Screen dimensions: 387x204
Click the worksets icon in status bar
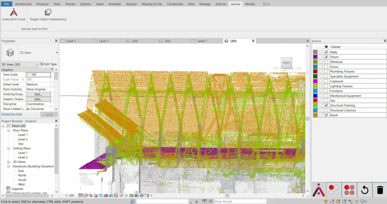133,201
